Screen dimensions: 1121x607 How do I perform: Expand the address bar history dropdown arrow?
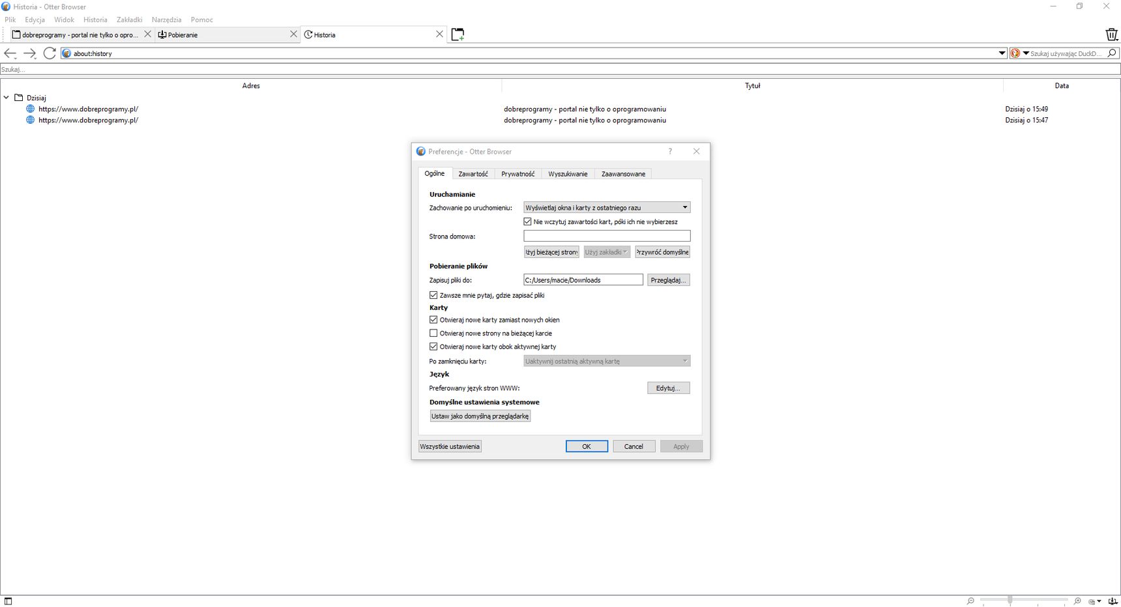pos(1002,53)
